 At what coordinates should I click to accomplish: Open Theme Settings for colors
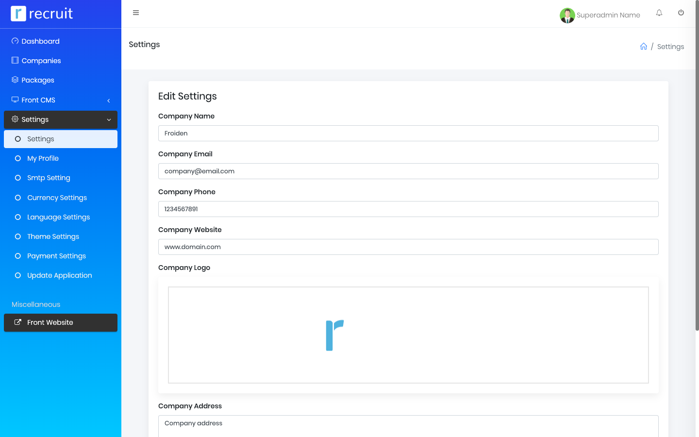(53, 236)
